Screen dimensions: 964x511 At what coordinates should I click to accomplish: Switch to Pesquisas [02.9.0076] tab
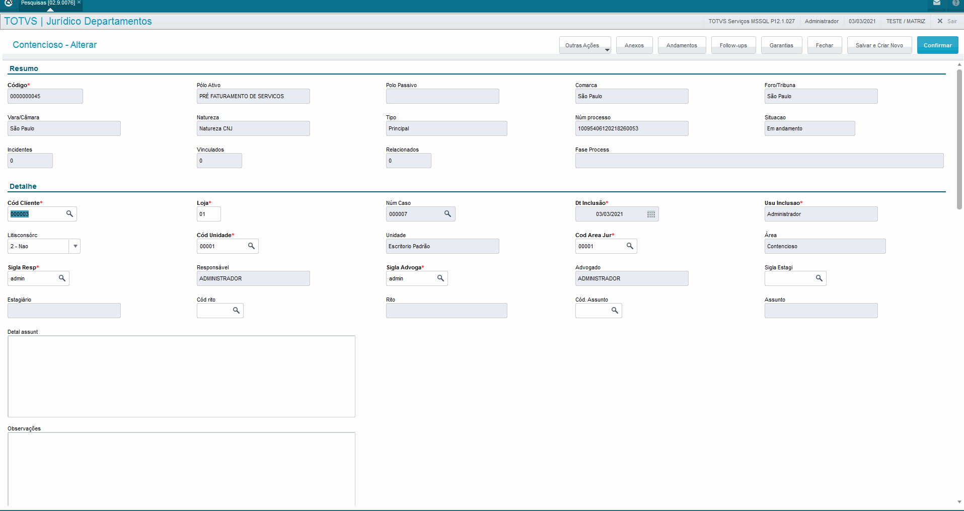[48, 3]
